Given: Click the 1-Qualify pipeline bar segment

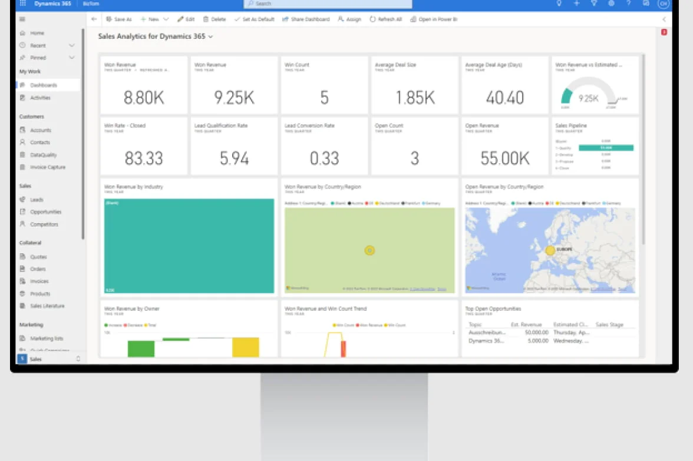Looking at the screenshot, I should 606,148.
